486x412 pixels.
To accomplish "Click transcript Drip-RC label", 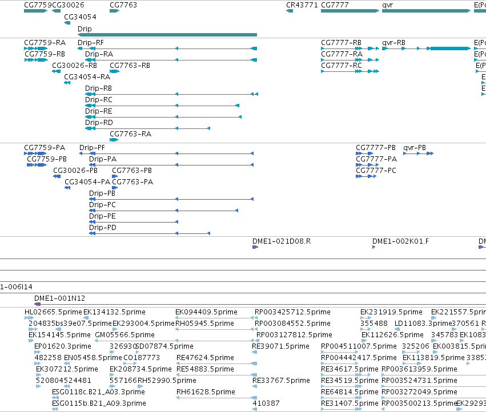I will click(x=99, y=100).
